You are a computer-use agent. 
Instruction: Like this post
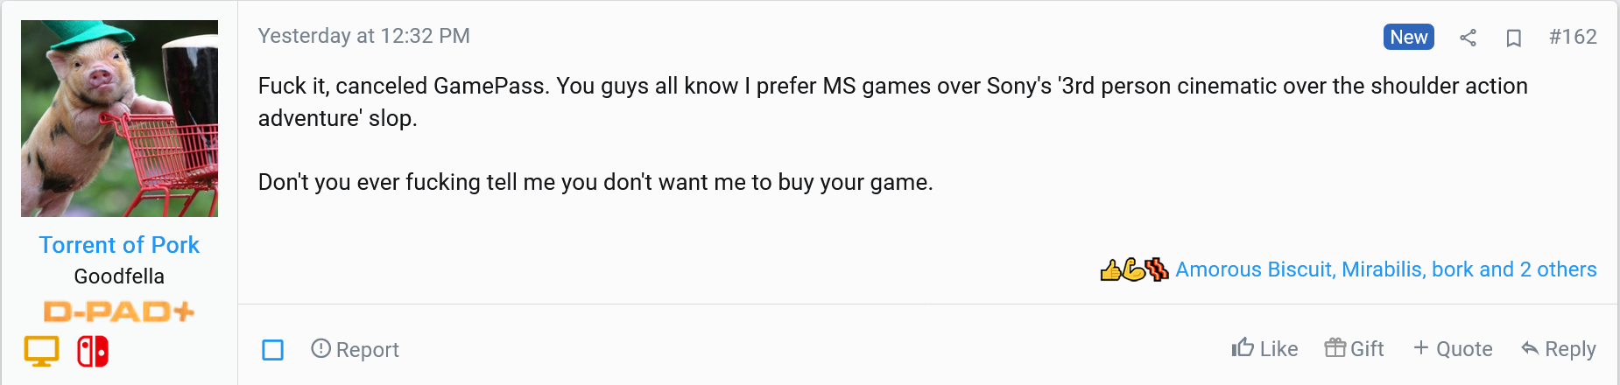tap(1264, 348)
